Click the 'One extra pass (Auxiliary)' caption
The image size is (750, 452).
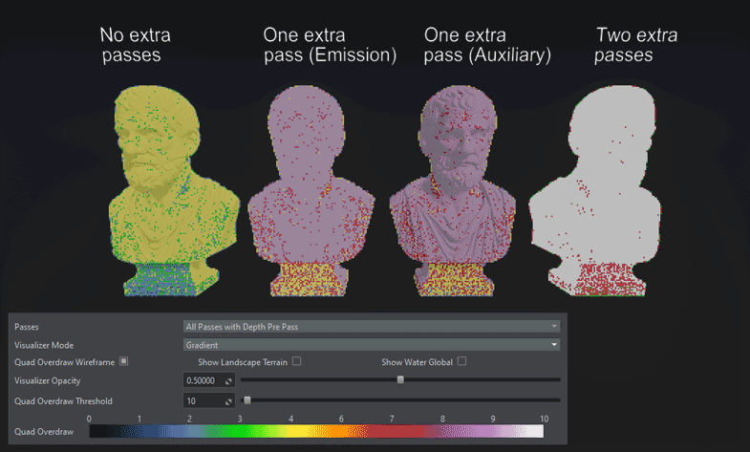[x=487, y=45]
